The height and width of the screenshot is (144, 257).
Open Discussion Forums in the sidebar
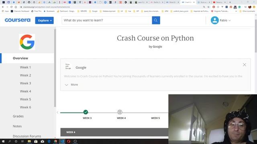[27, 136]
